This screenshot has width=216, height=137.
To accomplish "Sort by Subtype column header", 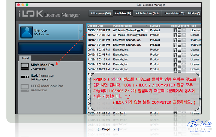I will tap(155, 26).
